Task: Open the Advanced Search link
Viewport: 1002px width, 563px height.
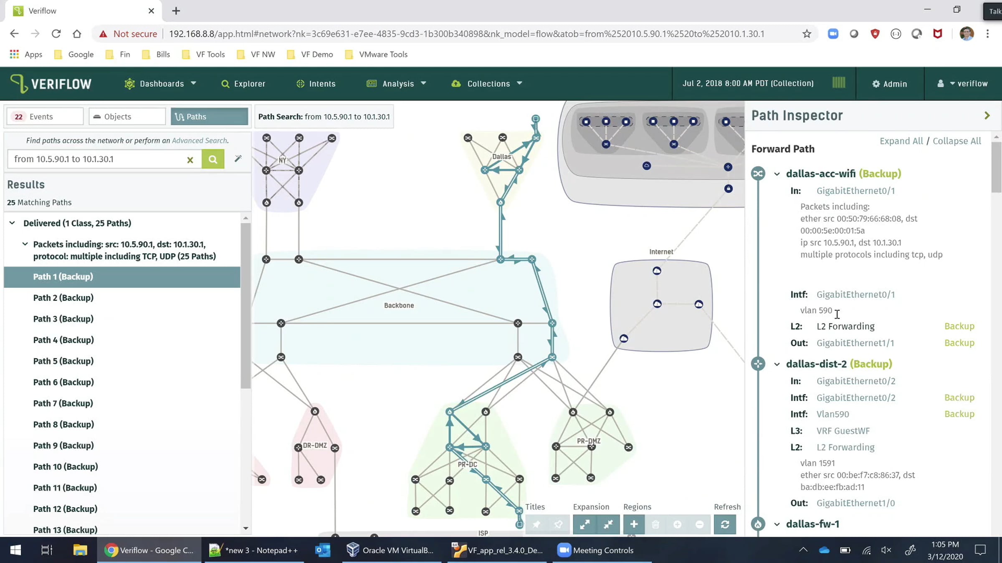Action: click(x=199, y=141)
